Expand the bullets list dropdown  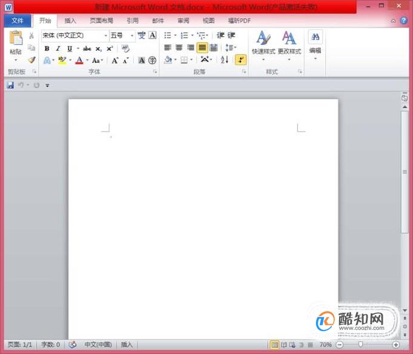(x=176, y=35)
